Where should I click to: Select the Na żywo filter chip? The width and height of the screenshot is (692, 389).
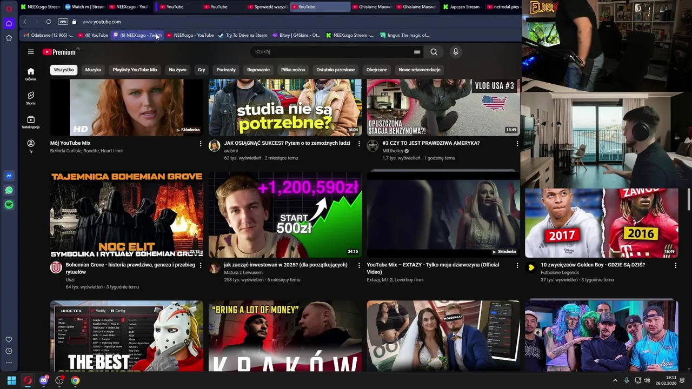tap(177, 70)
